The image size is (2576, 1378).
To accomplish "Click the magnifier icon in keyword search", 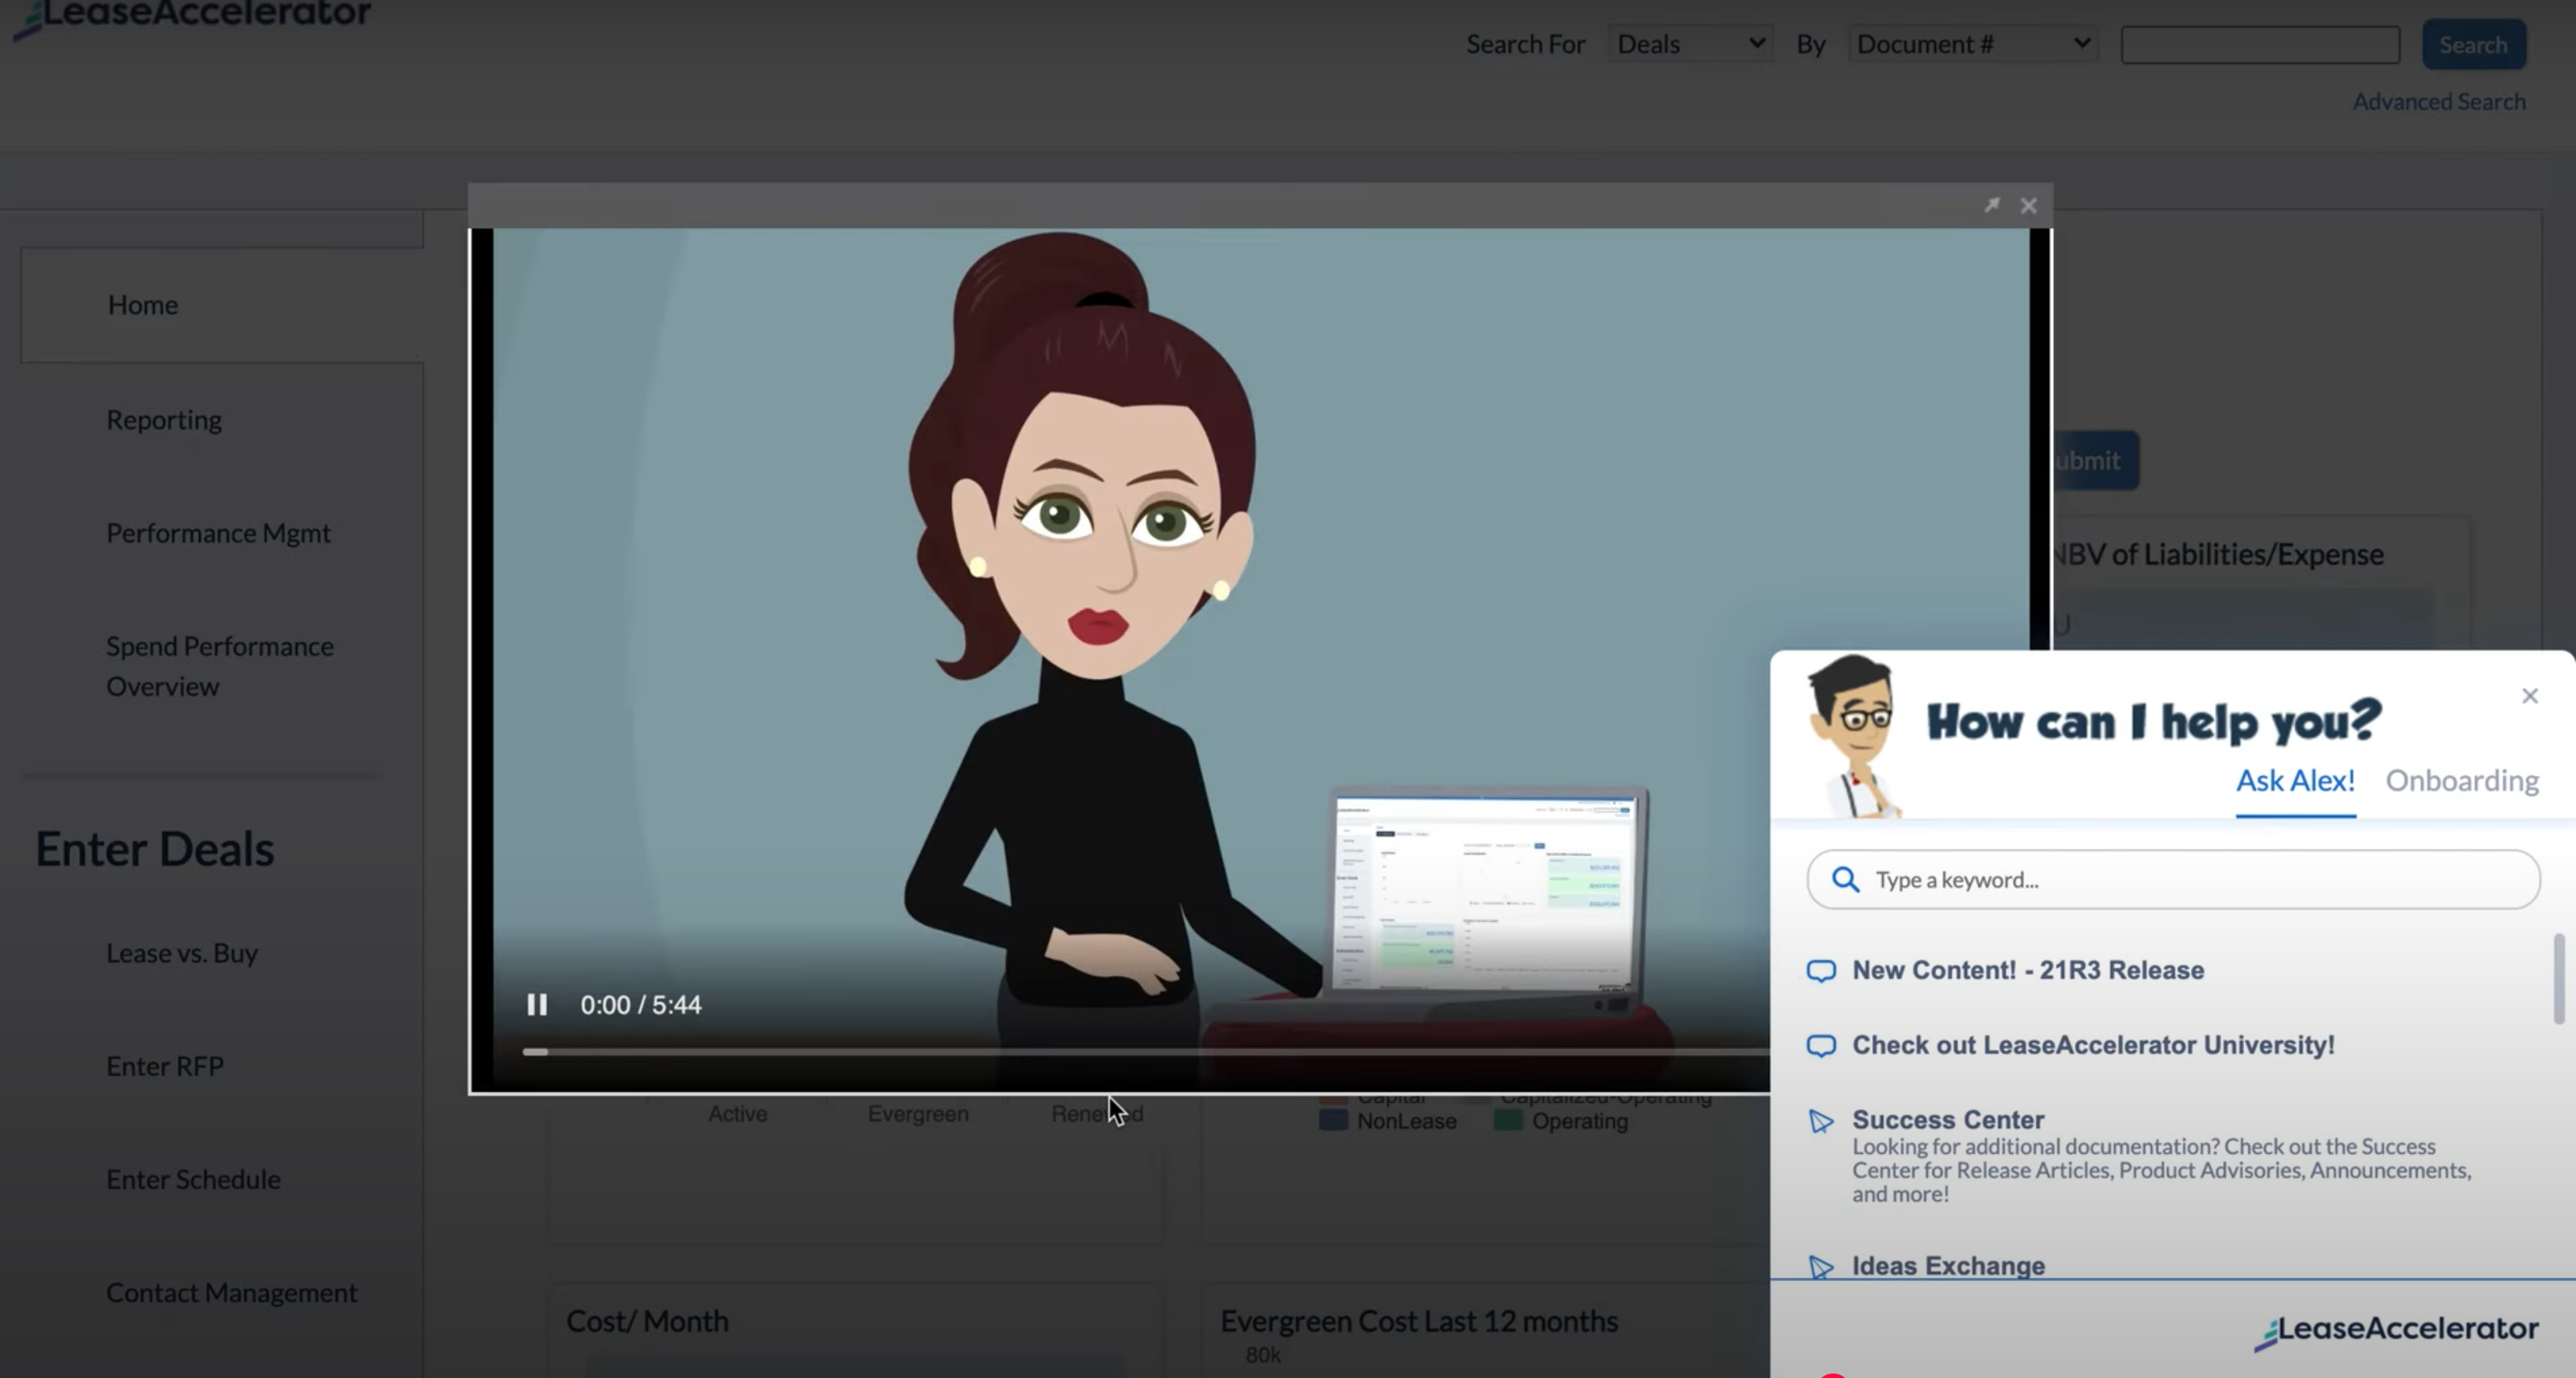I will coord(1845,880).
